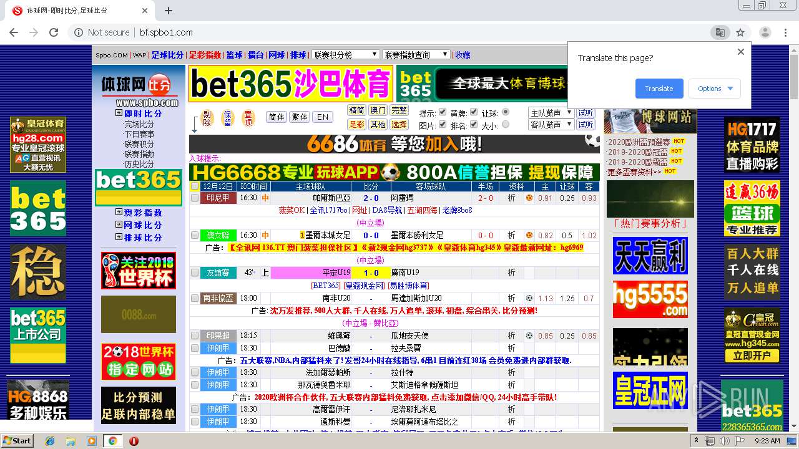799x449 pixels.
Task: Toggle the 图片 checkbox
Action: [x=443, y=125]
